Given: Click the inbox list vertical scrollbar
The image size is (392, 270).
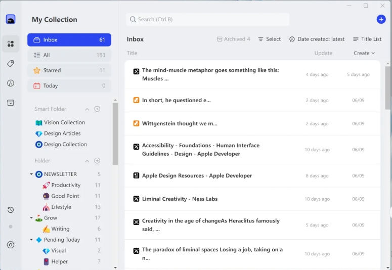Looking at the screenshot, I should point(388,87).
